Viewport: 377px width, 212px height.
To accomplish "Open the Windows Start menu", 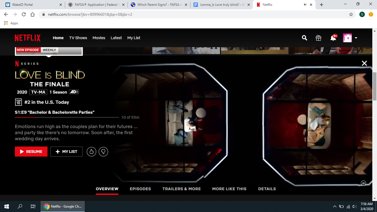I will pyautogui.click(x=7, y=206).
